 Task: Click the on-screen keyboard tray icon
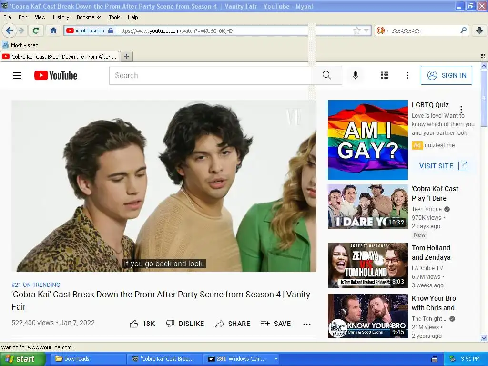point(435,359)
